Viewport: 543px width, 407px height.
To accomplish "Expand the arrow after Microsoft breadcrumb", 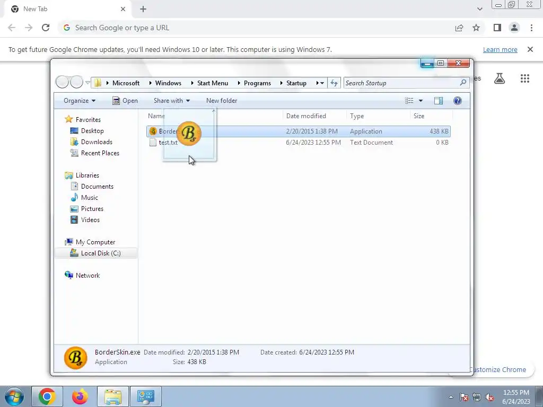I will (150, 83).
